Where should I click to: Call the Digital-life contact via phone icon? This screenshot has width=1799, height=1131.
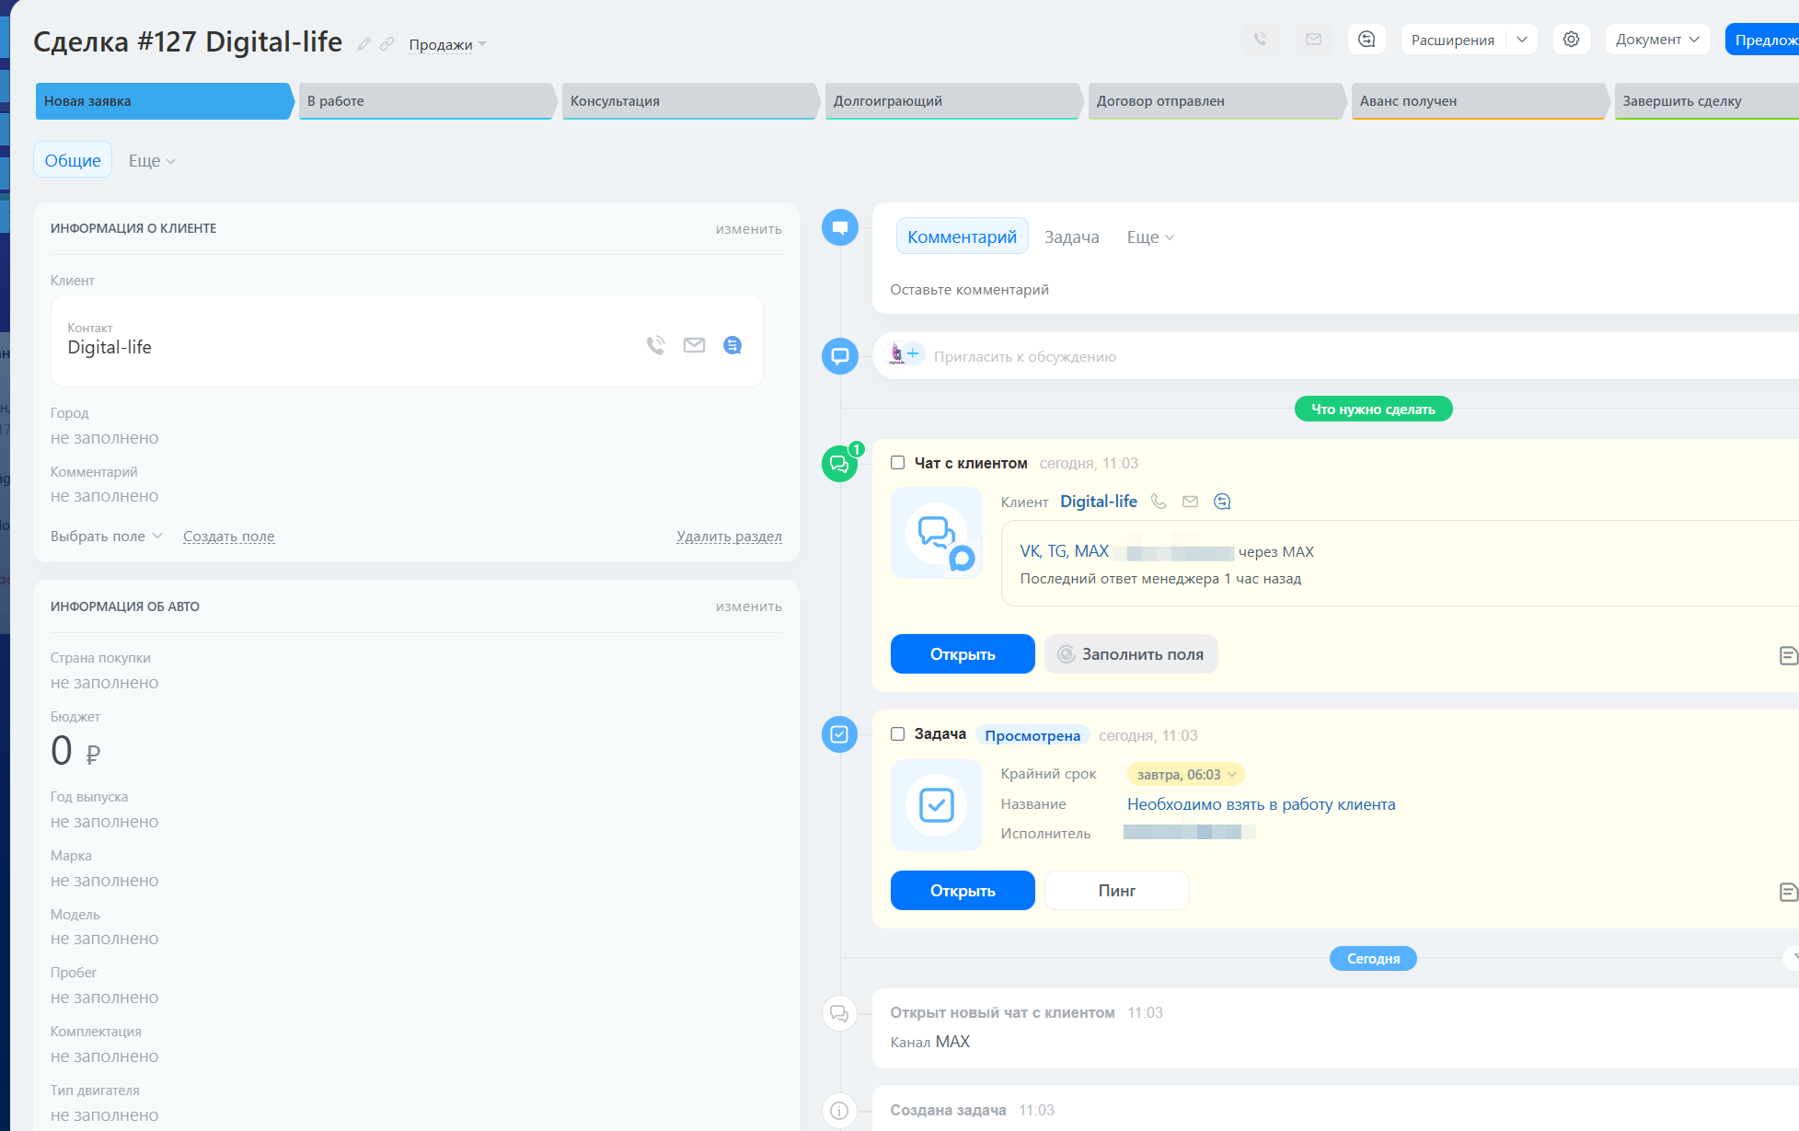coord(655,345)
